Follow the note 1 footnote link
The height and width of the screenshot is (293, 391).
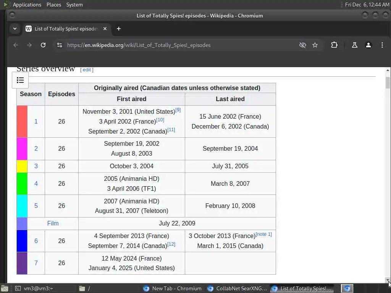click(x=264, y=234)
